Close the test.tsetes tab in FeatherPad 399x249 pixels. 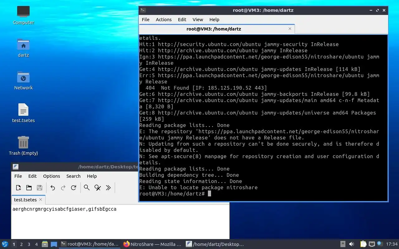pos(41,200)
